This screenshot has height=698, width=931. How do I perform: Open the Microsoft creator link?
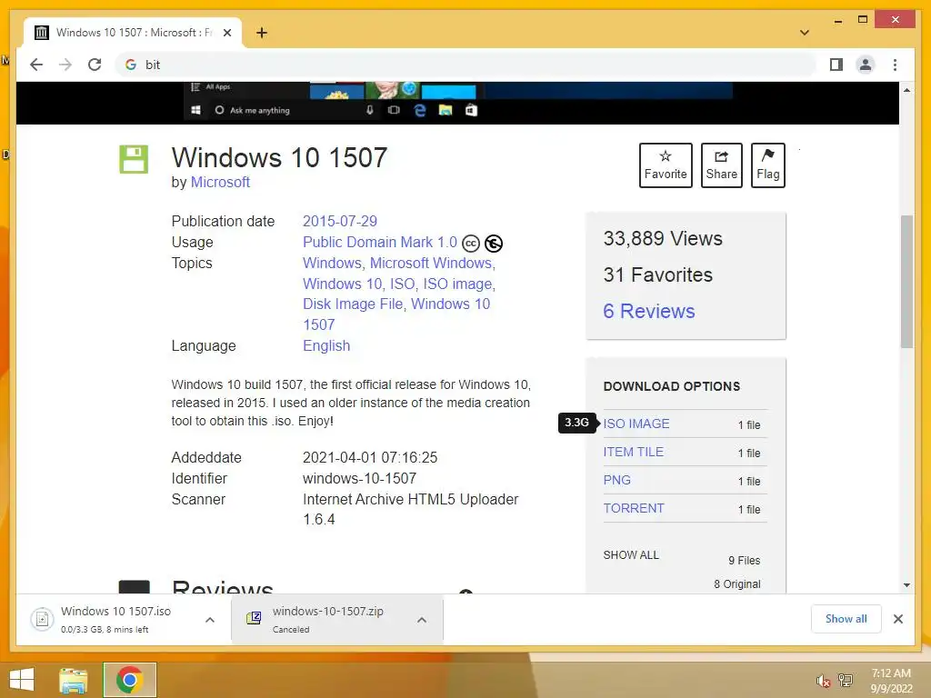(x=220, y=182)
